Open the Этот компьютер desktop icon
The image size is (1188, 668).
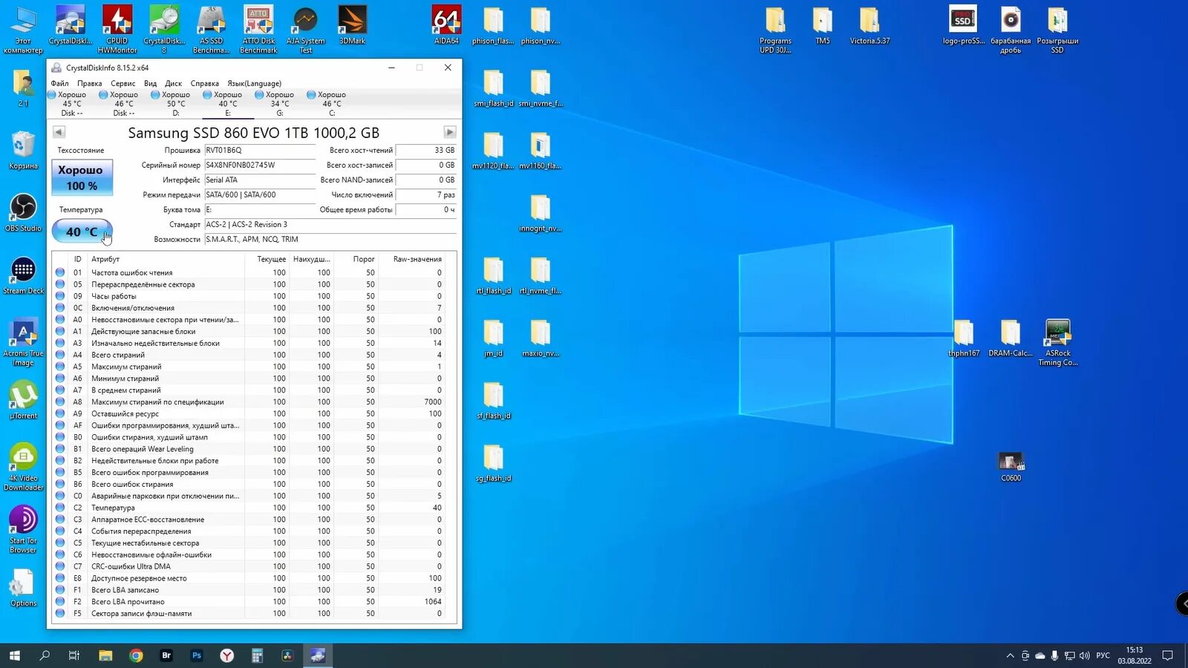click(23, 30)
